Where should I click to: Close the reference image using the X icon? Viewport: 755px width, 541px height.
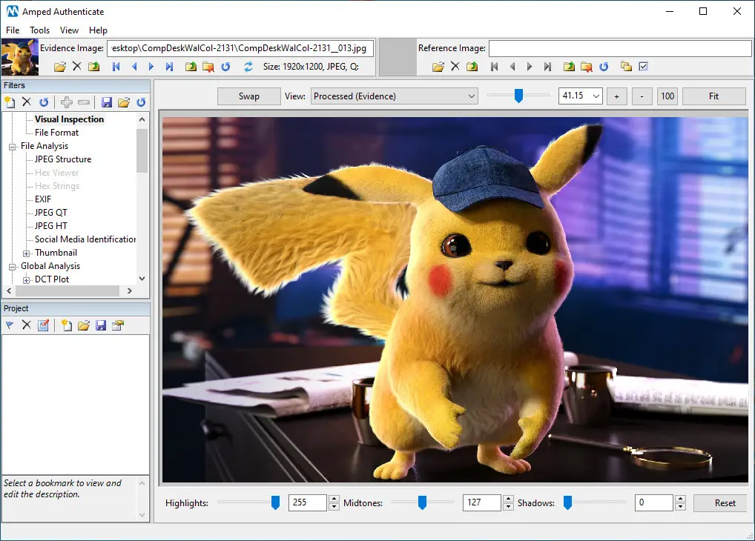(455, 67)
